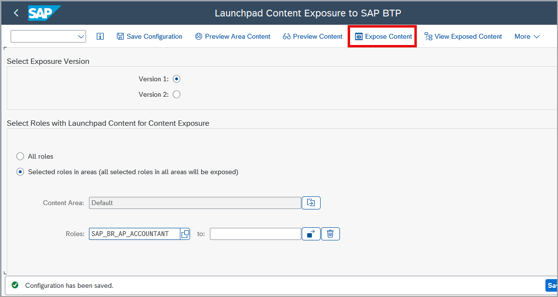This screenshot has width=558, height=297.
Task: Click the 'Version 2:' label
Action: click(154, 94)
